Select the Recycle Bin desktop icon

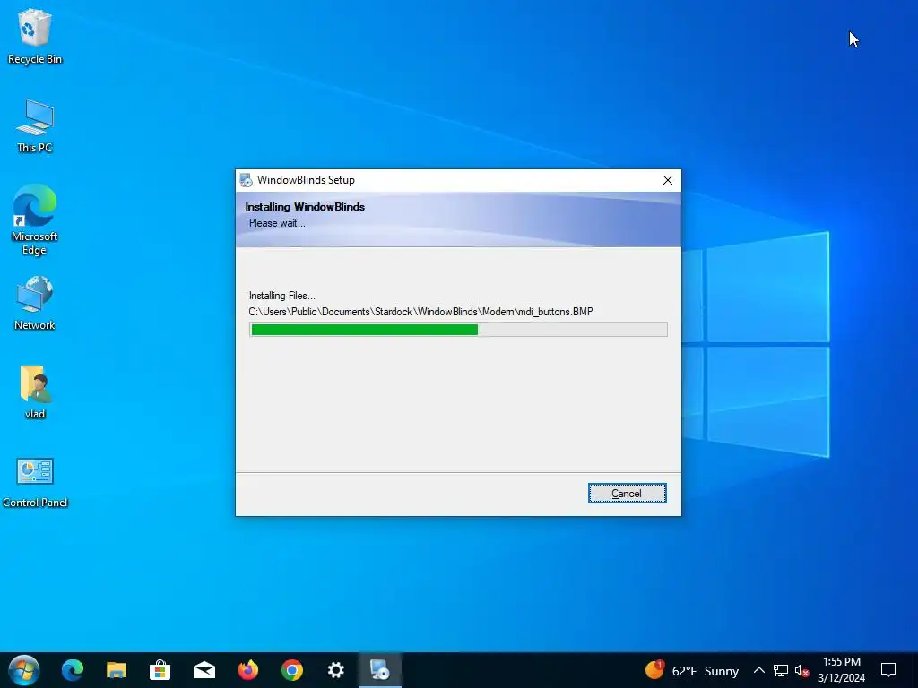point(35,36)
